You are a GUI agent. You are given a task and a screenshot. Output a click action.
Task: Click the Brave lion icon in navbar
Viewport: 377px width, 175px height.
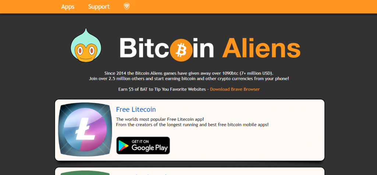pyautogui.click(x=127, y=7)
